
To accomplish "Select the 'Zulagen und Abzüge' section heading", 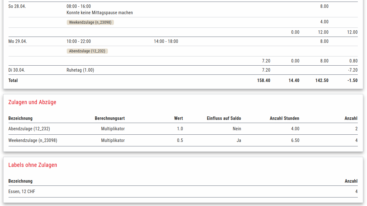I will pos(32,102).
